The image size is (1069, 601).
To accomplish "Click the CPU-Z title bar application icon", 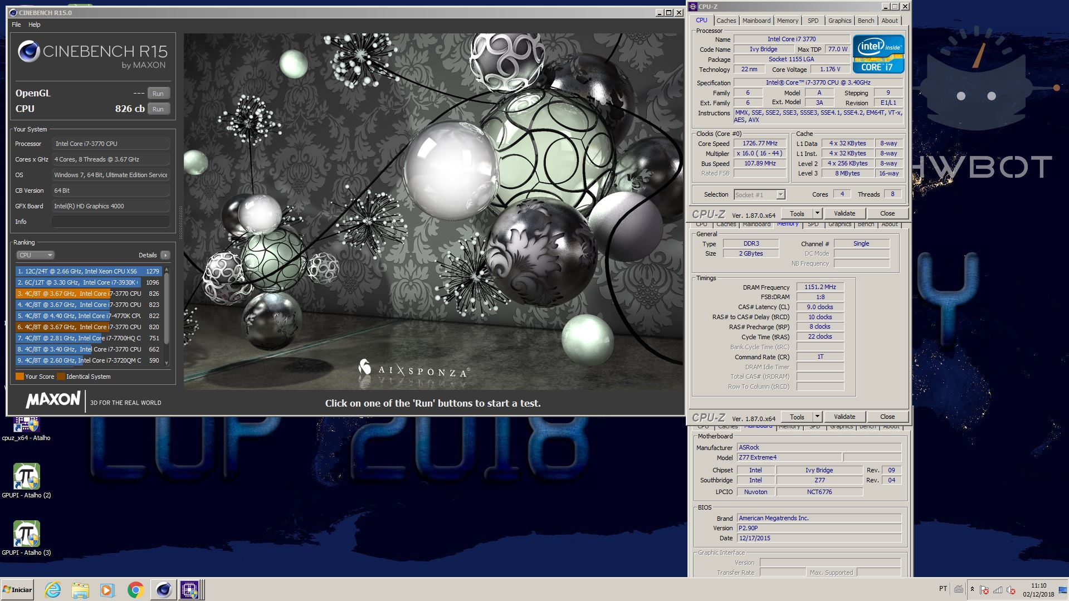I will point(693,7).
